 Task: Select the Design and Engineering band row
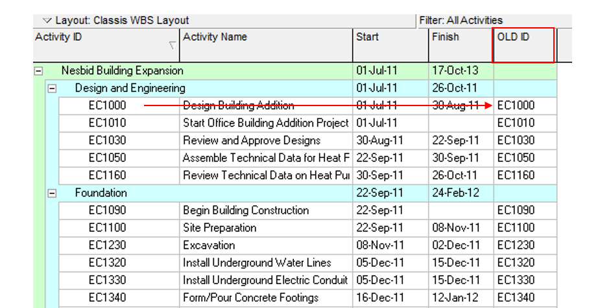point(301,88)
